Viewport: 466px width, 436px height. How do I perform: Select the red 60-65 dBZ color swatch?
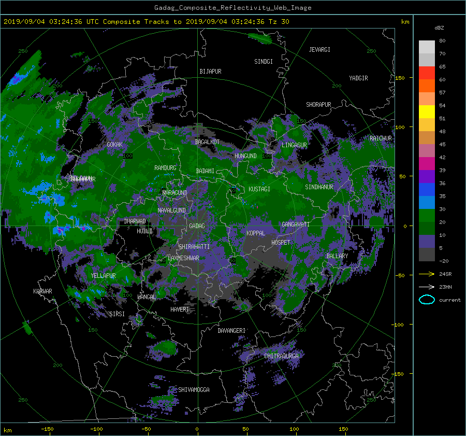click(x=427, y=73)
